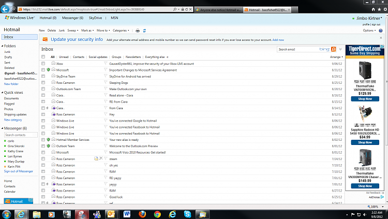Click the New message button
This screenshot has height=219, width=388.
click(41, 31)
